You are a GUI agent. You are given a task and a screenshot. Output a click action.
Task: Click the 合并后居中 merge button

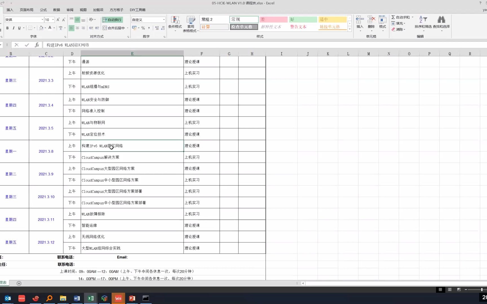(x=114, y=28)
